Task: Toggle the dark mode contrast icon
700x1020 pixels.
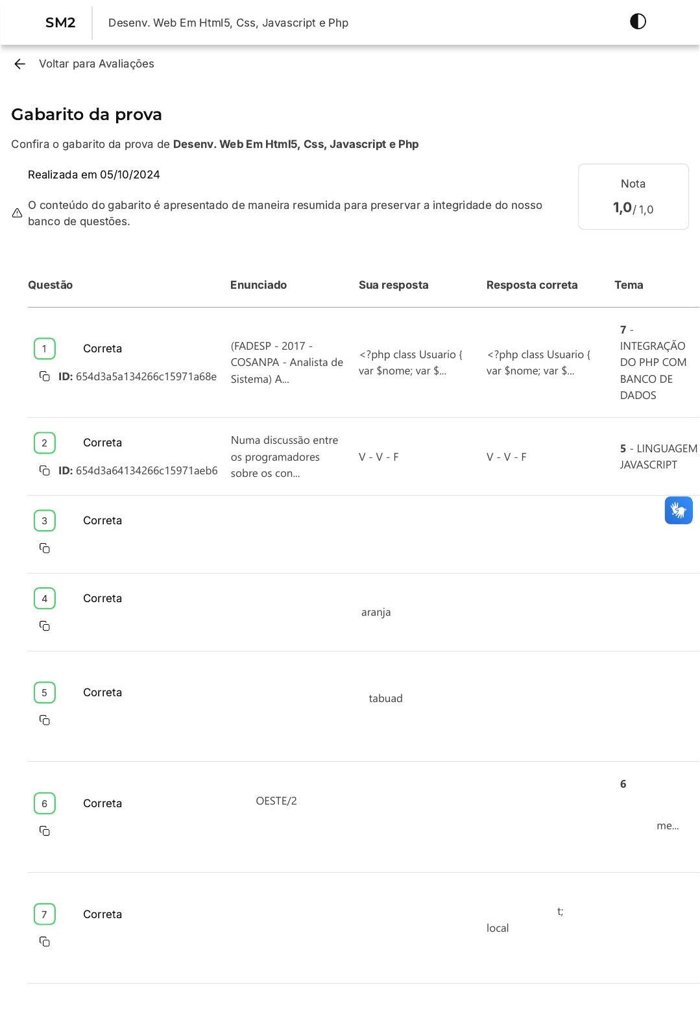Action: (638, 21)
